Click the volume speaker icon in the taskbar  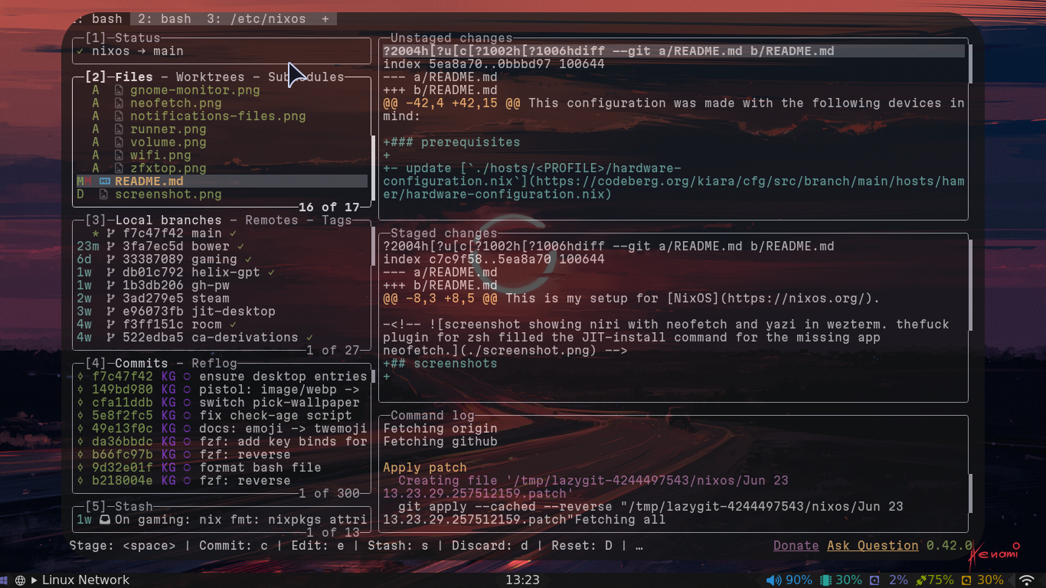(774, 580)
